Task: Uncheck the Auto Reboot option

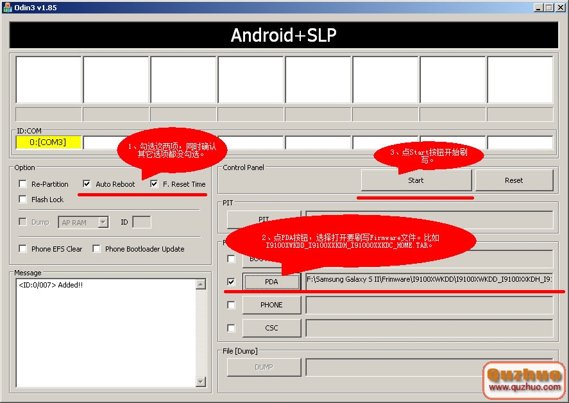Action: pos(87,184)
